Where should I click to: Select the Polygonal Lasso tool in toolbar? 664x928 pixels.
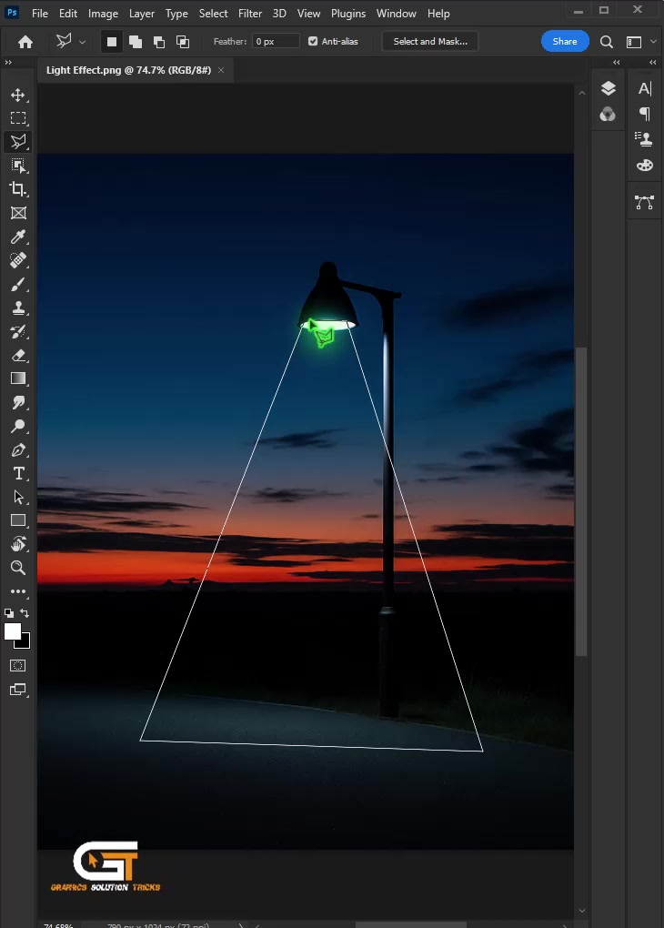(18, 141)
